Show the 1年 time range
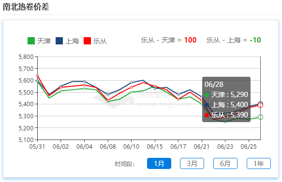The image size is (282, 182). tap(259, 163)
